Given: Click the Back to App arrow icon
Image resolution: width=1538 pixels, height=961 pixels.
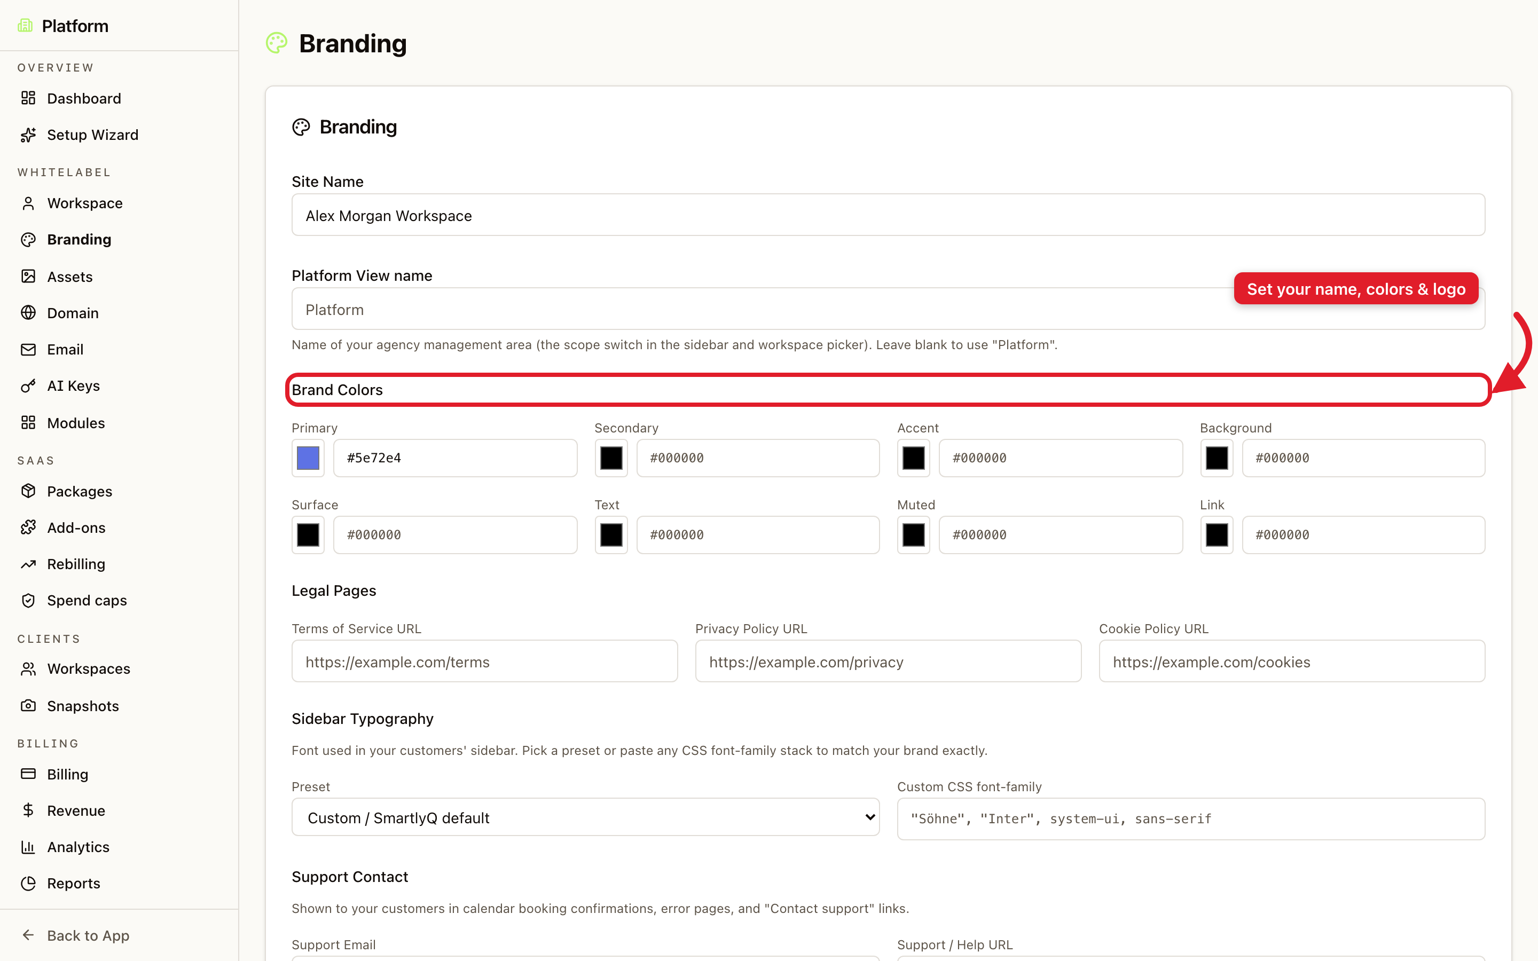Looking at the screenshot, I should (28, 935).
